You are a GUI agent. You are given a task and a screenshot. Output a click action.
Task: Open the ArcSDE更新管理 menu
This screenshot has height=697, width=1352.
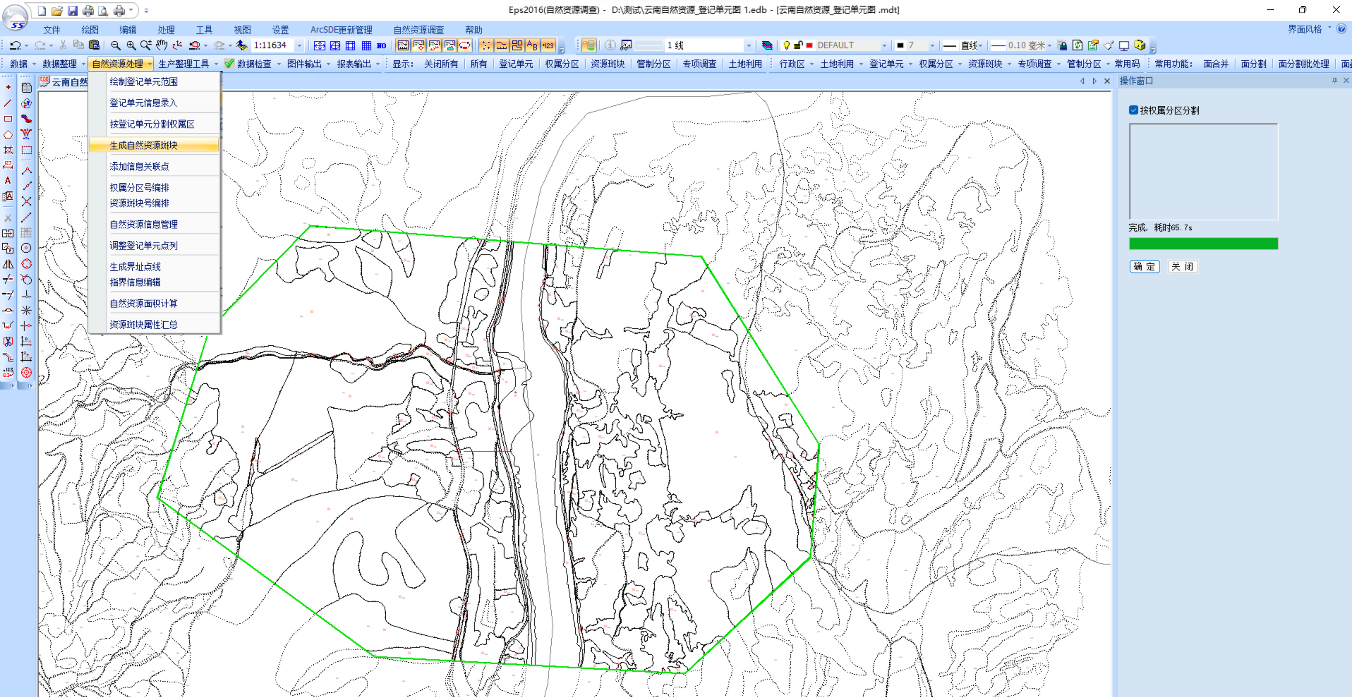[341, 30]
